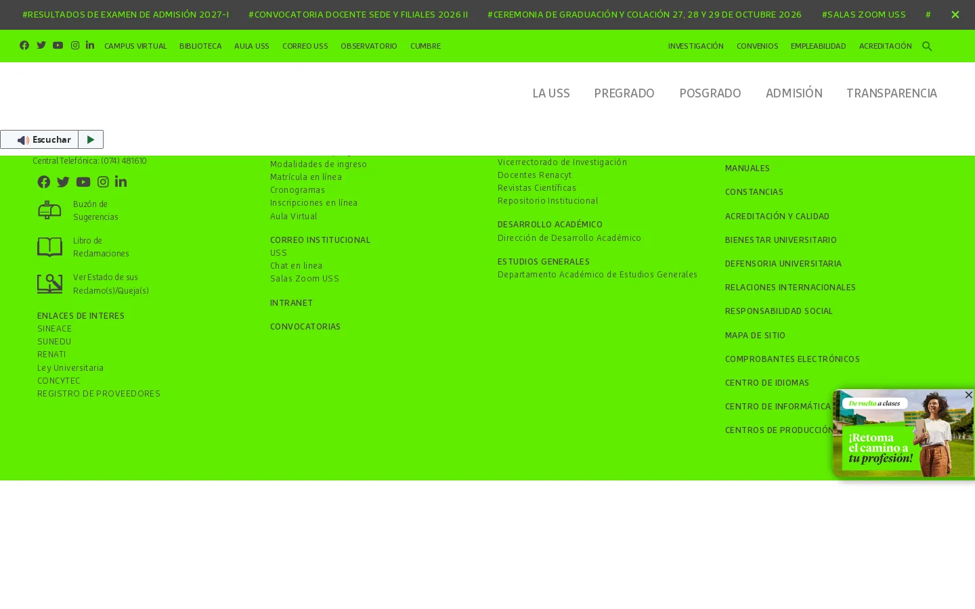Image resolution: width=975 pixels, height=609 pixels.
Task: Open Matrícula en línea footer link
Action: point(306,177)
